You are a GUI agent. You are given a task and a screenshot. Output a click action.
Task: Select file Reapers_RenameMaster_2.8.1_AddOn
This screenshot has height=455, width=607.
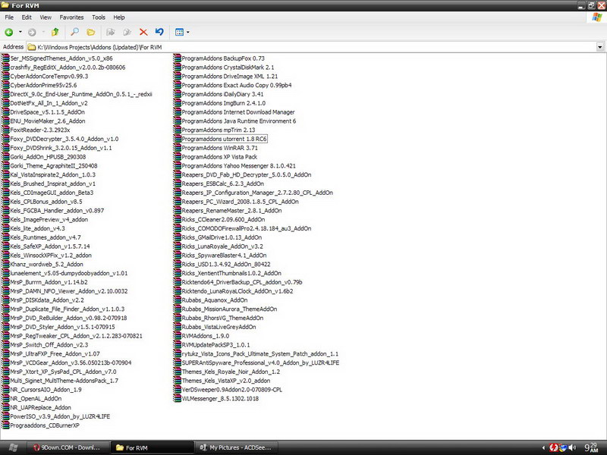pos(232,211)
